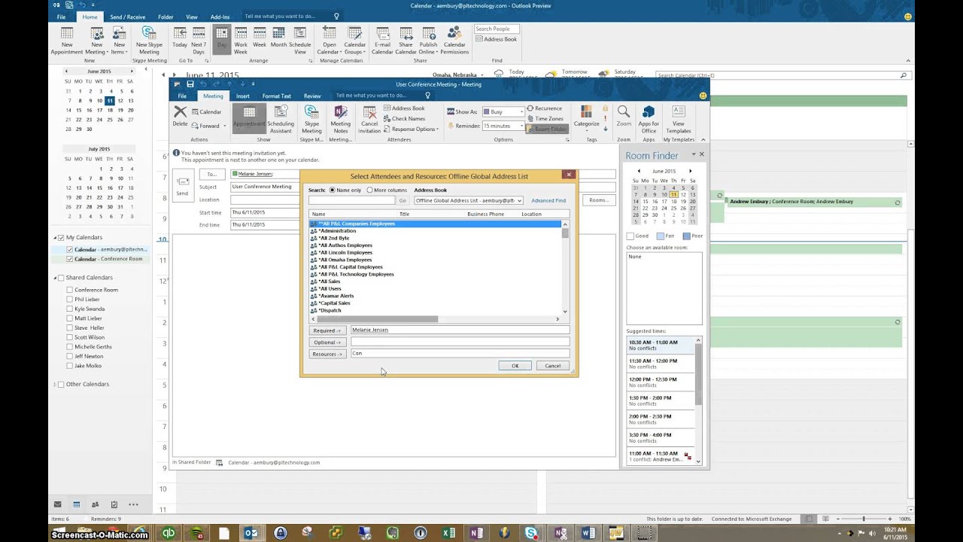Check Scott Wilson shared calendar
This screenshot has height=542, width=963.
(x=70, y=337)
